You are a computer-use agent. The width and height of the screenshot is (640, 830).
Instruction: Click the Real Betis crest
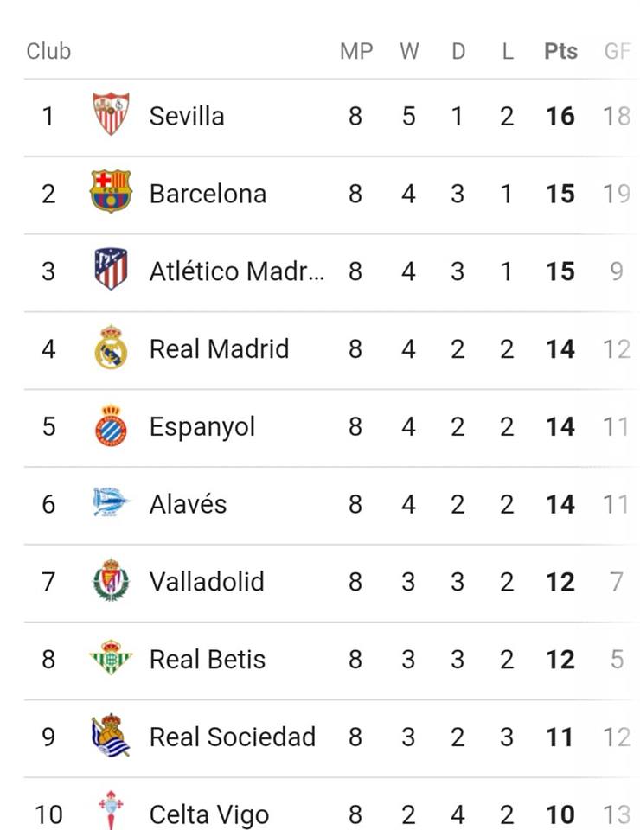point(111,657)
